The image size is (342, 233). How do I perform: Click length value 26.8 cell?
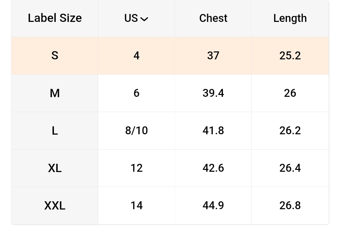290,206
